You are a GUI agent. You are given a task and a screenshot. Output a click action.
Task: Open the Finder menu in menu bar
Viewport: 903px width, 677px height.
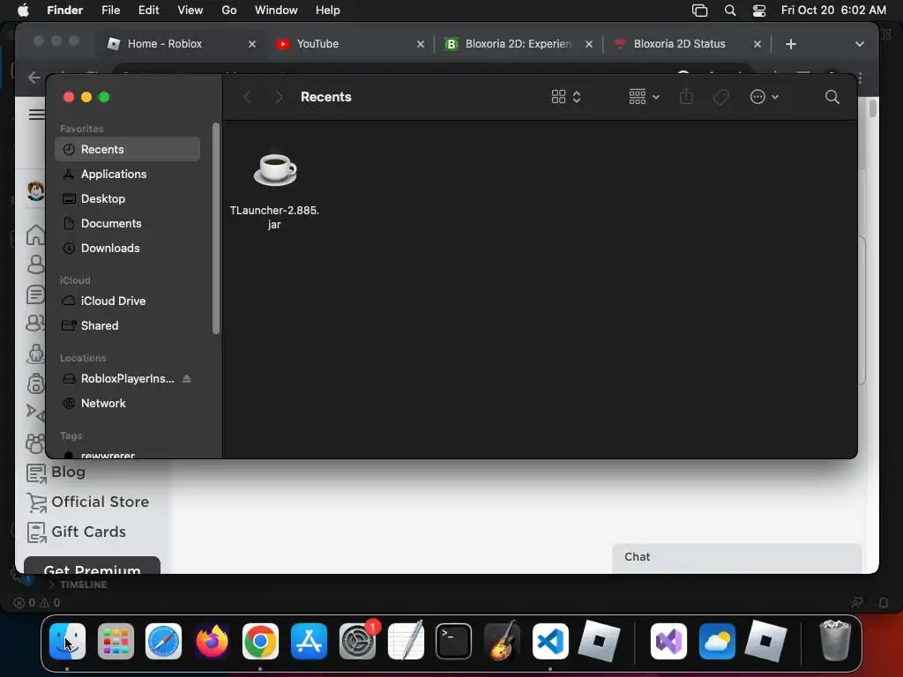(x=64, y=11)
